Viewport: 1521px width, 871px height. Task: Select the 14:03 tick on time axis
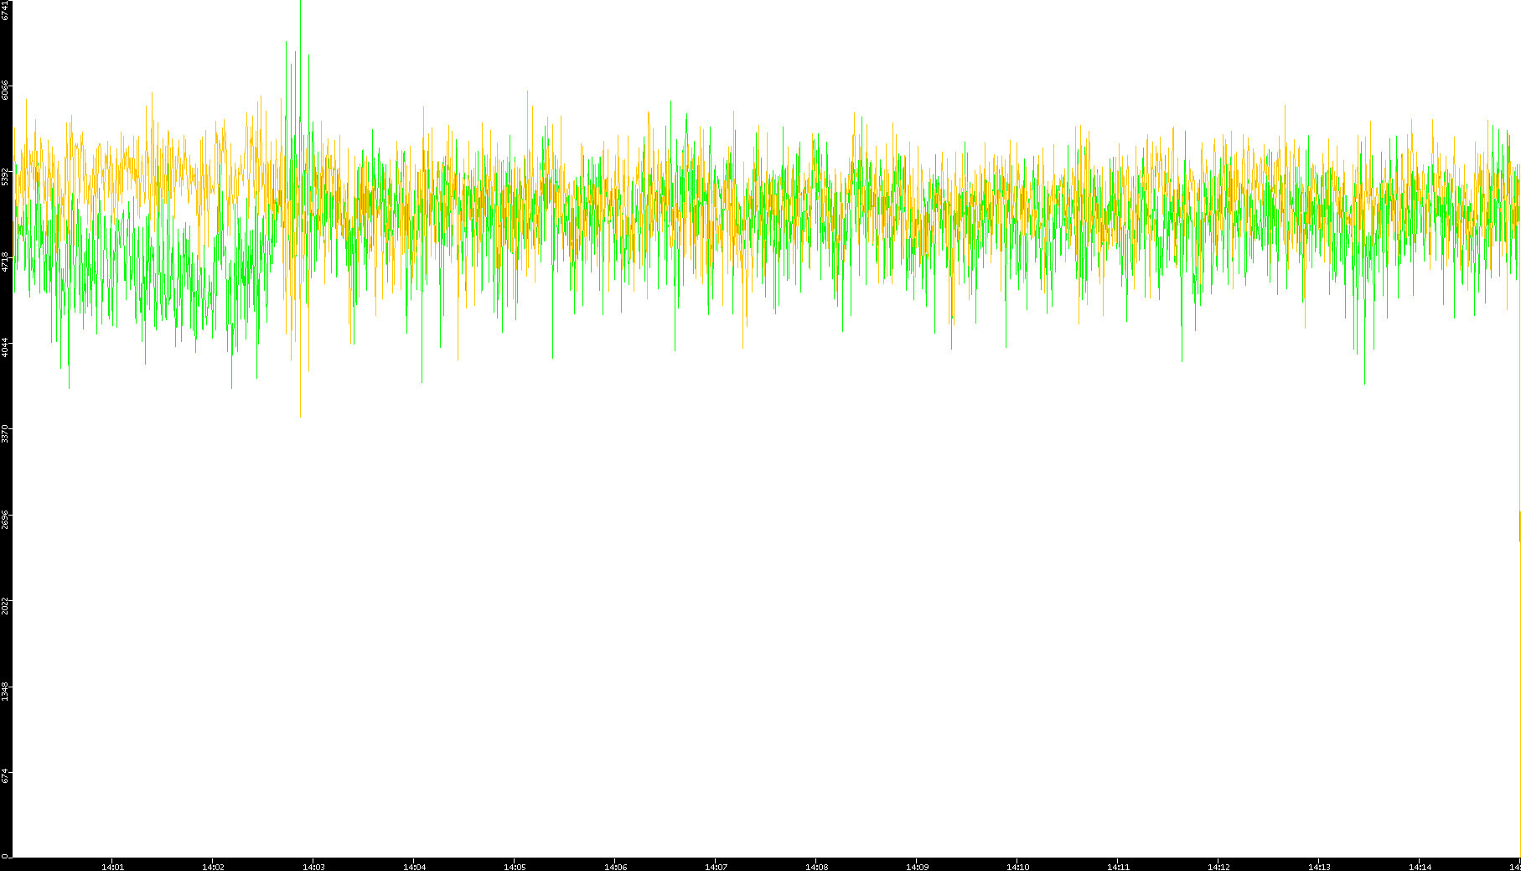313,867
